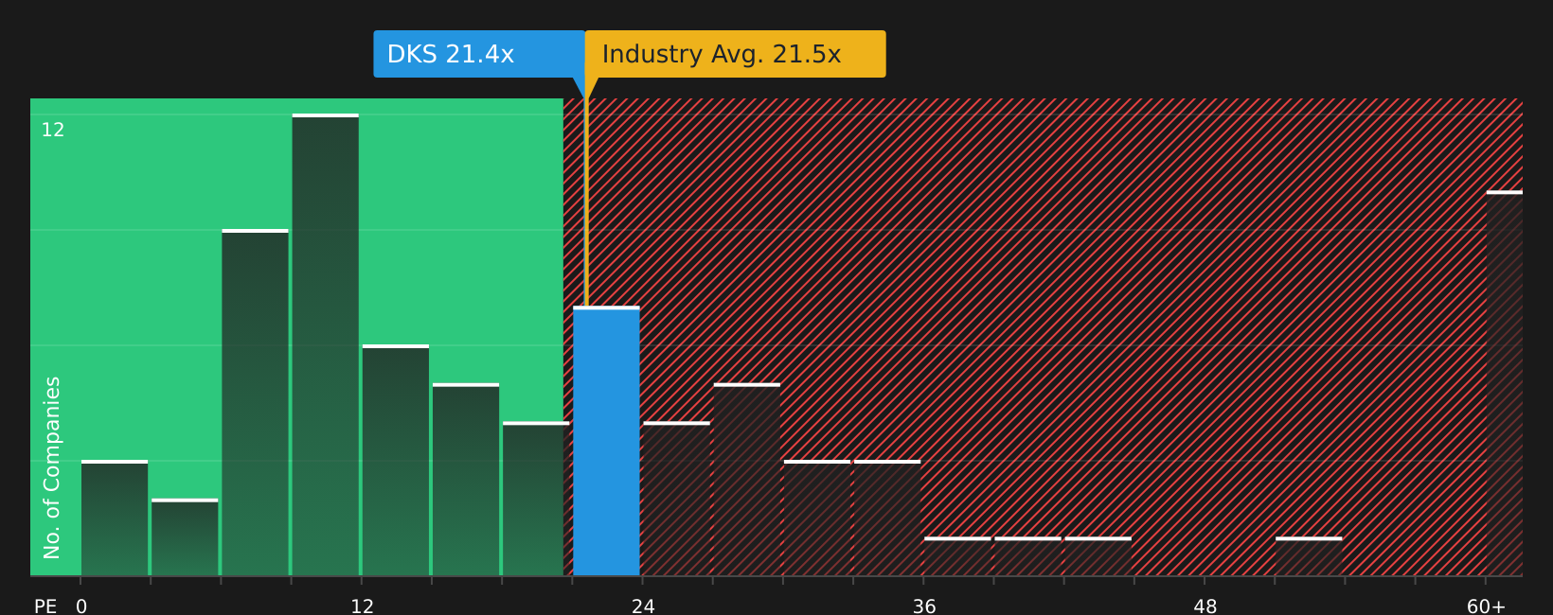The height and width of the screenshot is (615, 1553).
Task: Click the first histogram bar at PE 0
Action: point(115,518)
